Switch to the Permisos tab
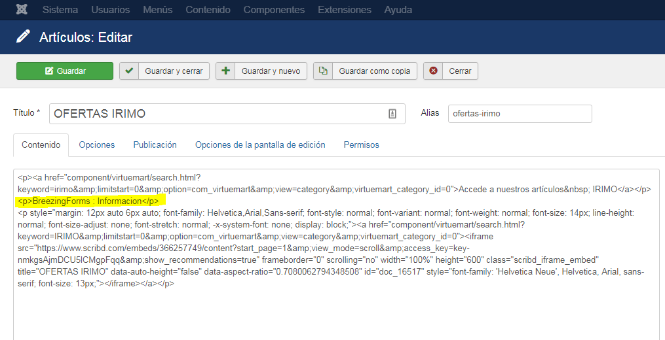This screenshot has width=665, height=340. click(x=362, y=144)
